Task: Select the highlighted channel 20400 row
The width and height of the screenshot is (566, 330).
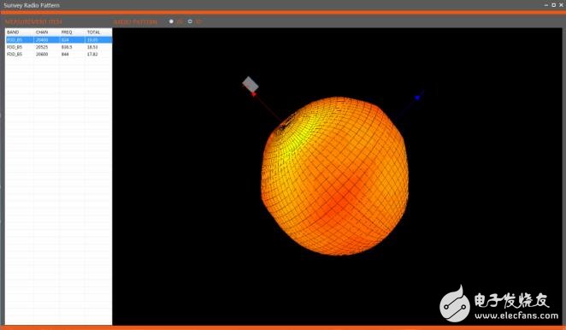Action: (58, 39)
